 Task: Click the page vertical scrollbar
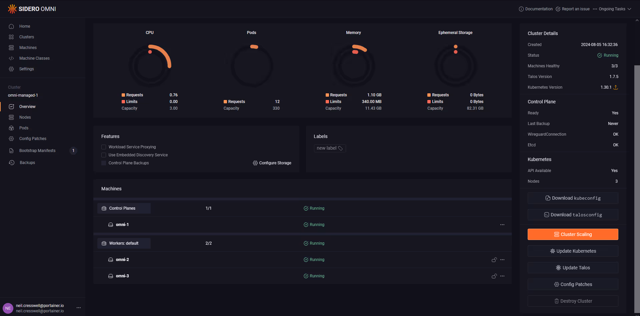[x=637, y=188]
